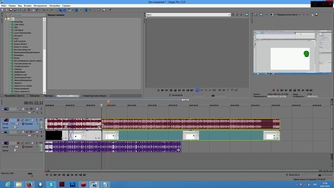Open automation mode dropdown on purple audio track
Screen dimensions: 334x188
click(x=37, y=147)
